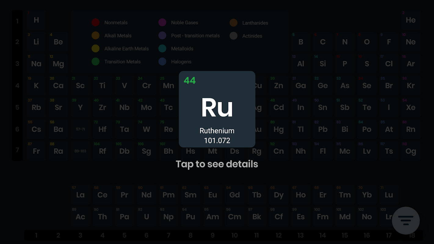Viewport: 434px width, 244px height.
Task: Pick the Lutetium (Lu) tile
Action: (x=389, y=195)
